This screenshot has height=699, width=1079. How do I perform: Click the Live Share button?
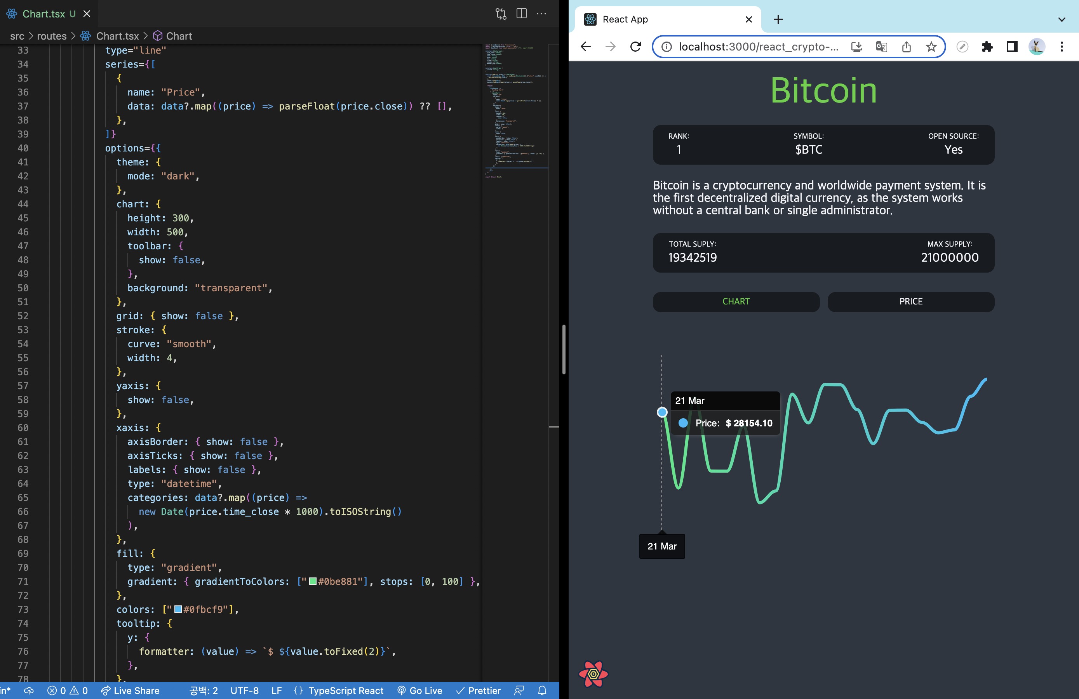pyautogui.click(x=131, y=690)
